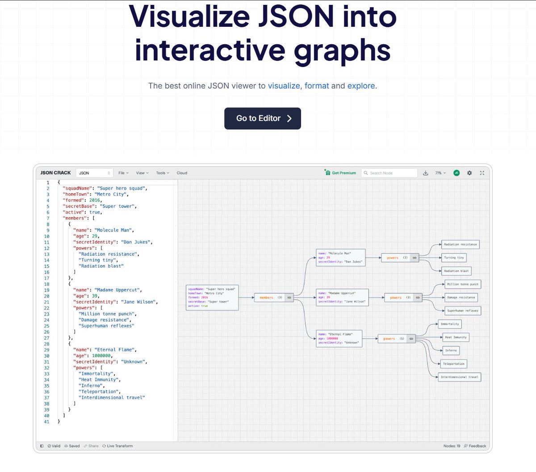Click line number 1 in editor gutter

pos(48,182)
